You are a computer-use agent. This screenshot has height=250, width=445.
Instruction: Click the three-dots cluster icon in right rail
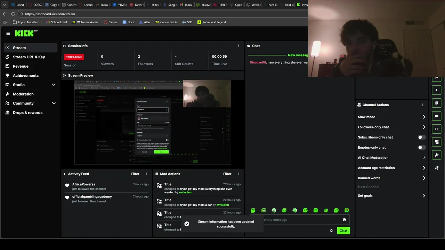pos(437,168)
